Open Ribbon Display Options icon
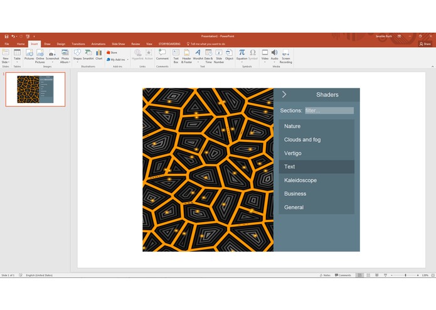This screenshot has width=436, height=310. pyautogui.click(x=399, y=36)
